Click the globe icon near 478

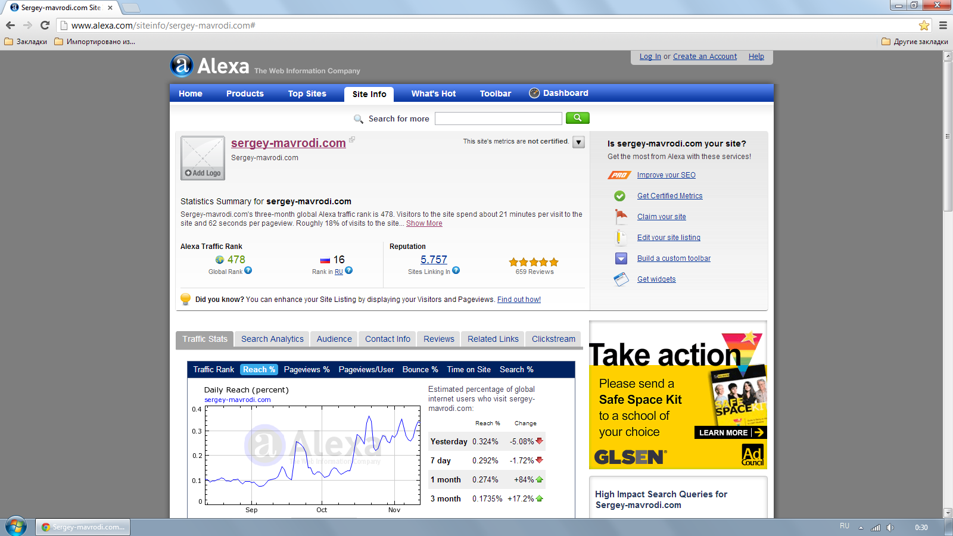click(x=220, y=260)
